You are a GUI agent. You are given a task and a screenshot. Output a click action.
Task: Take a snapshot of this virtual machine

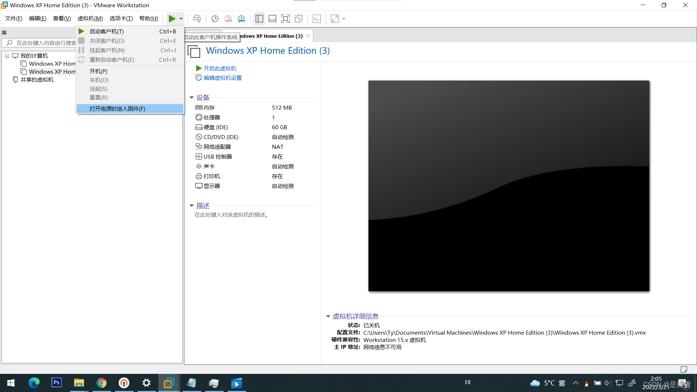pos(215,19)
